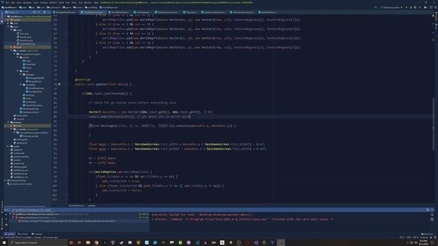Screen dimensions: 438x246
Task: Click update() in bottom editor breadcrumb
Action: tap(92, 206)
